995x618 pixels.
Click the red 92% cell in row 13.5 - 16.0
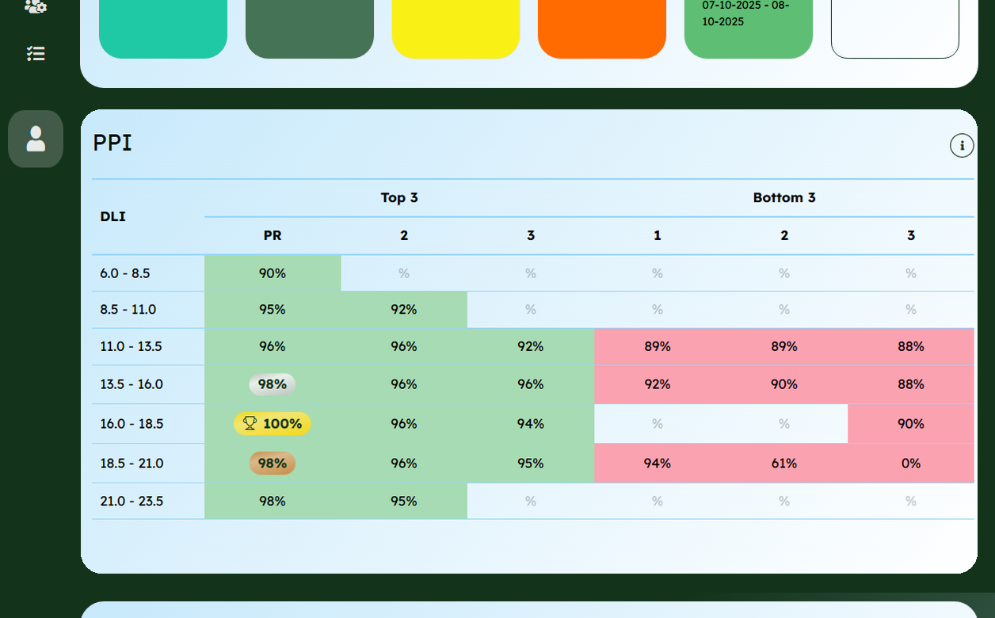(x=658, y=384)
